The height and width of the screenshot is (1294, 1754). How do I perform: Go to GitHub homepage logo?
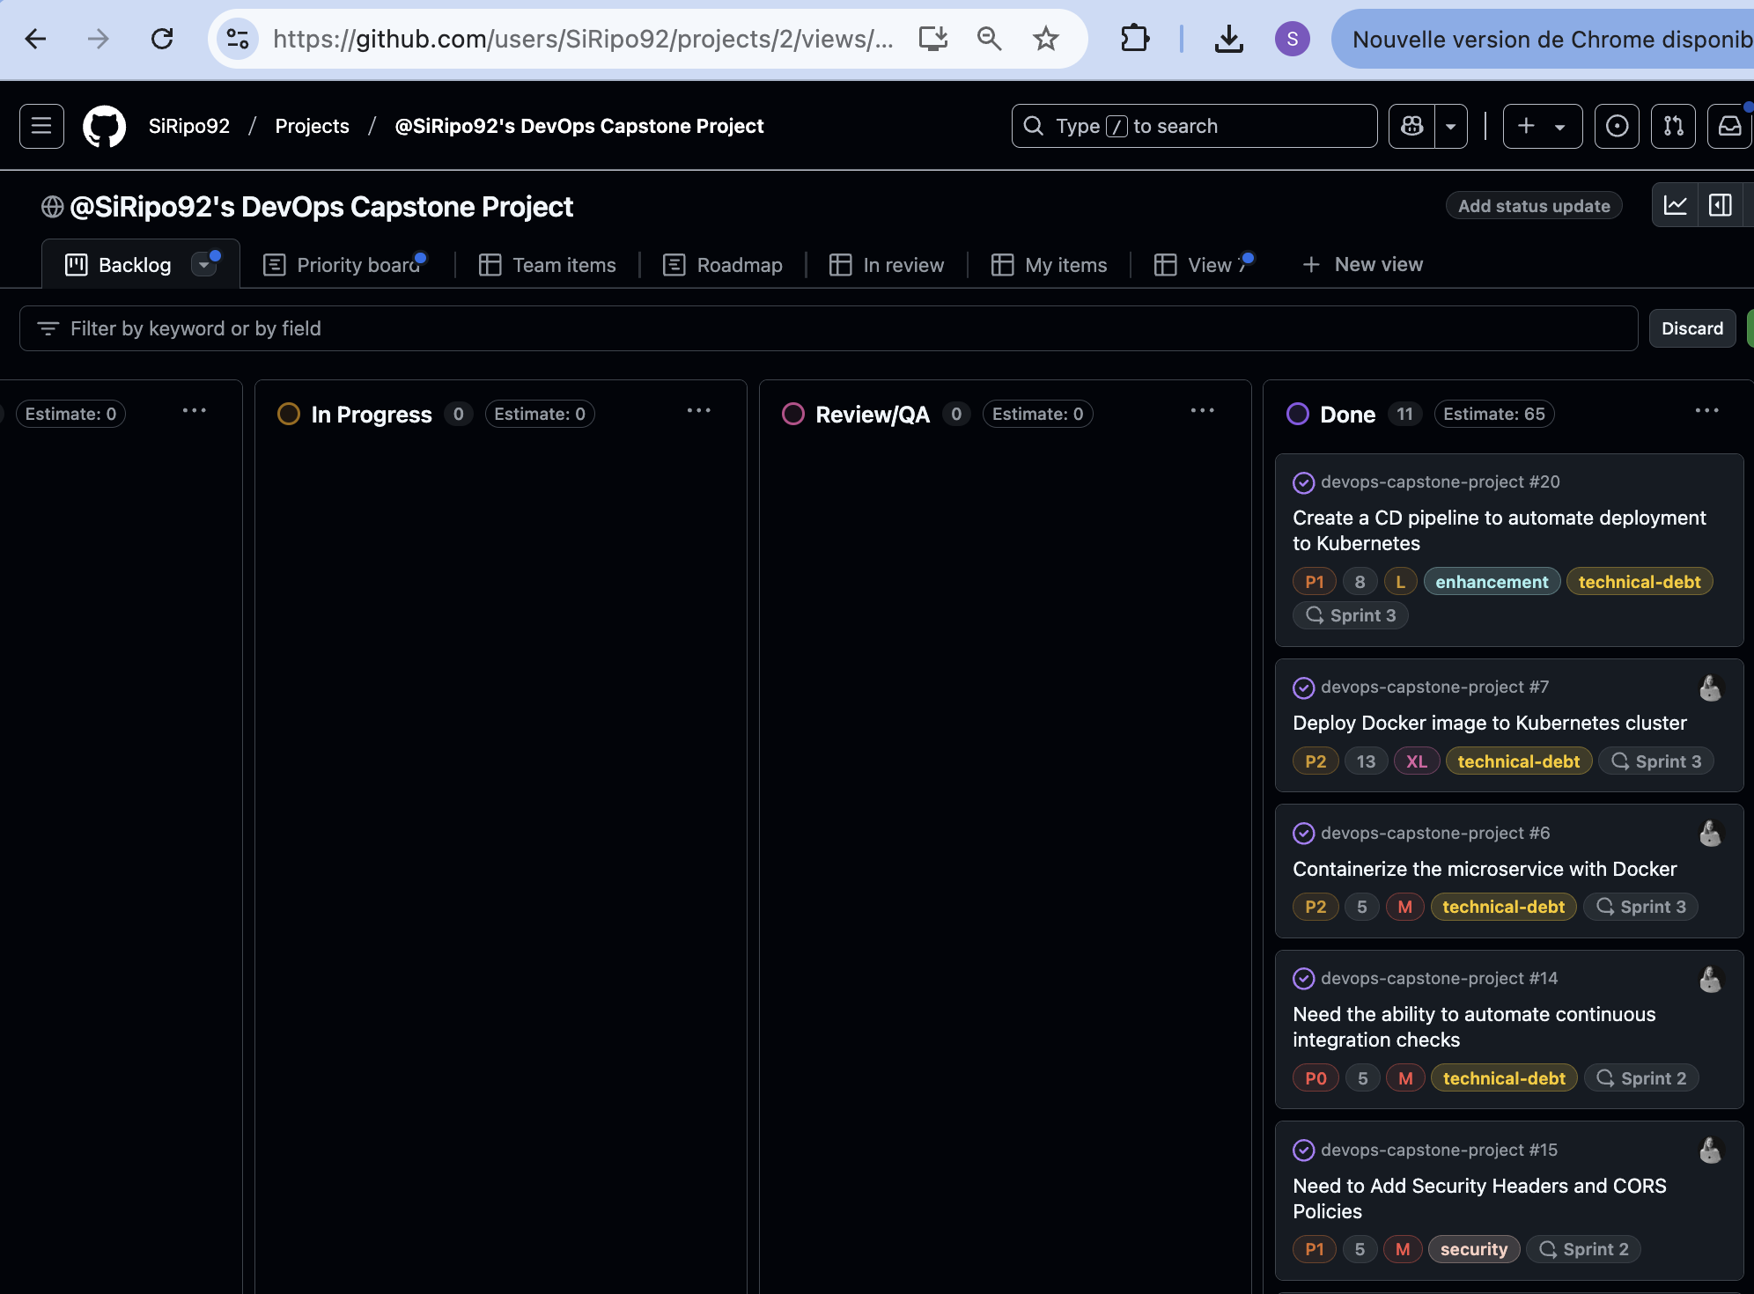tap(104, 126)
